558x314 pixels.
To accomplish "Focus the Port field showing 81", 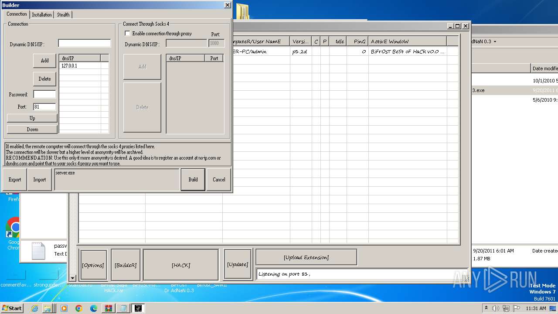I will point(44,107).
